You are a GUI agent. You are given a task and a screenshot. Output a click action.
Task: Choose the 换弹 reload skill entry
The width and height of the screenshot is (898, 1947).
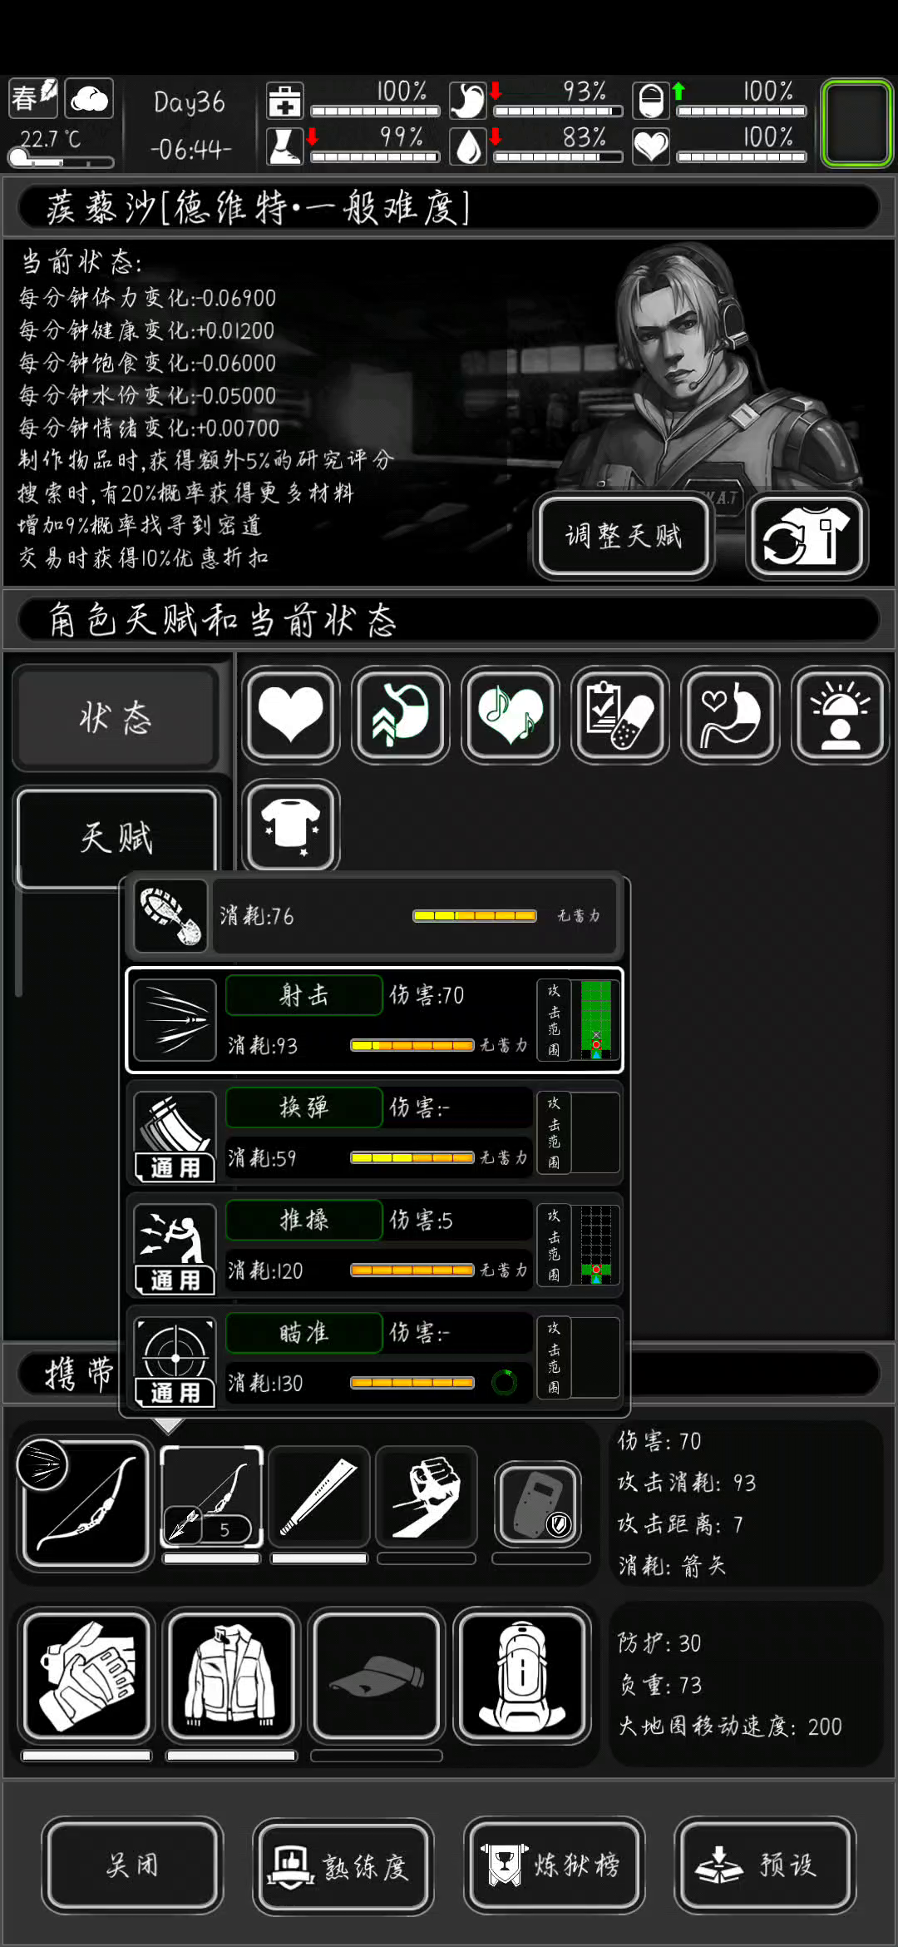click(374, 1132)
